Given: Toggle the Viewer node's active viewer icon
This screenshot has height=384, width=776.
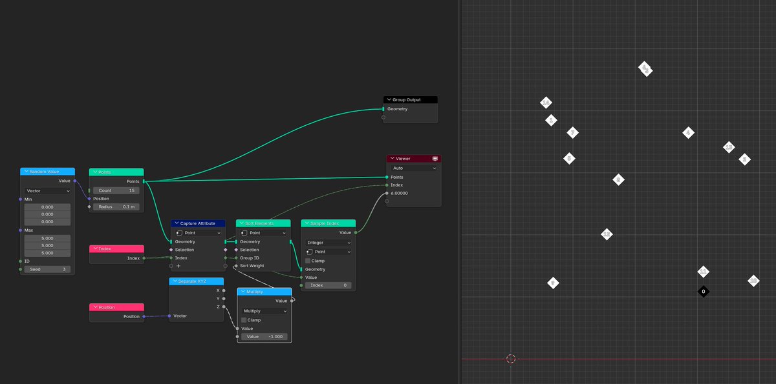Looking at the screenshot, I should (435, 158).
